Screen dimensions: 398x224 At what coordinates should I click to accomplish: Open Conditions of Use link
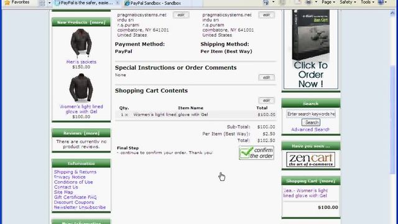pos(73,182)
